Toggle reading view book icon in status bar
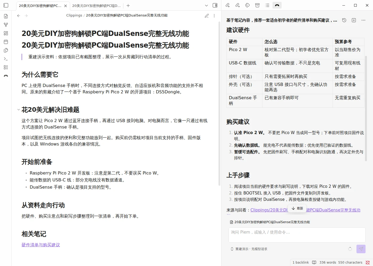 (x=314, y=263)
